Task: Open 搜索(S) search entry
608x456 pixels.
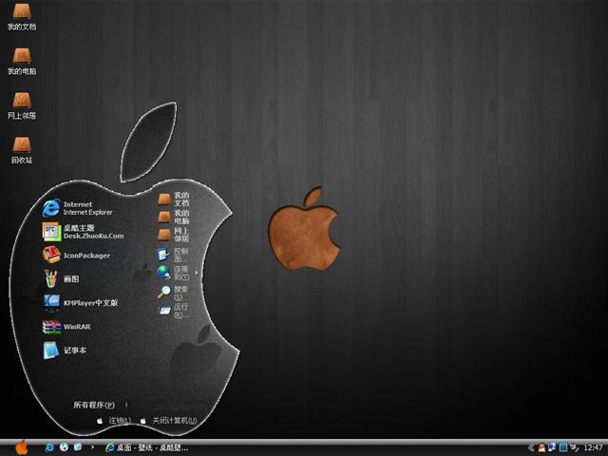Action: (172, 293)
